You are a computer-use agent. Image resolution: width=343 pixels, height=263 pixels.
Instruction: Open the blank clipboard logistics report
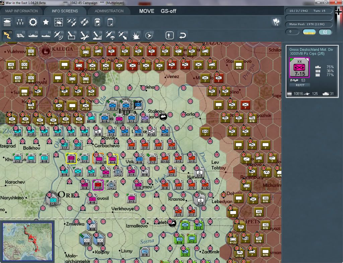point(110,22)
